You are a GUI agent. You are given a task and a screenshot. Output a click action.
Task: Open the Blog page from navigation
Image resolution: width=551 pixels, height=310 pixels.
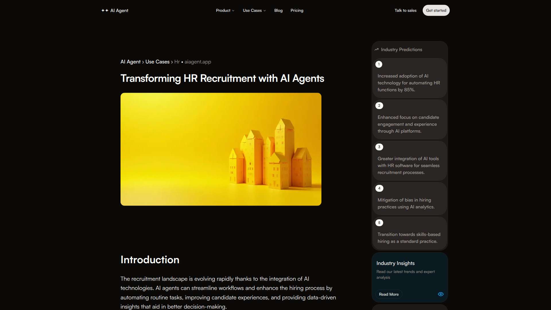278,11
